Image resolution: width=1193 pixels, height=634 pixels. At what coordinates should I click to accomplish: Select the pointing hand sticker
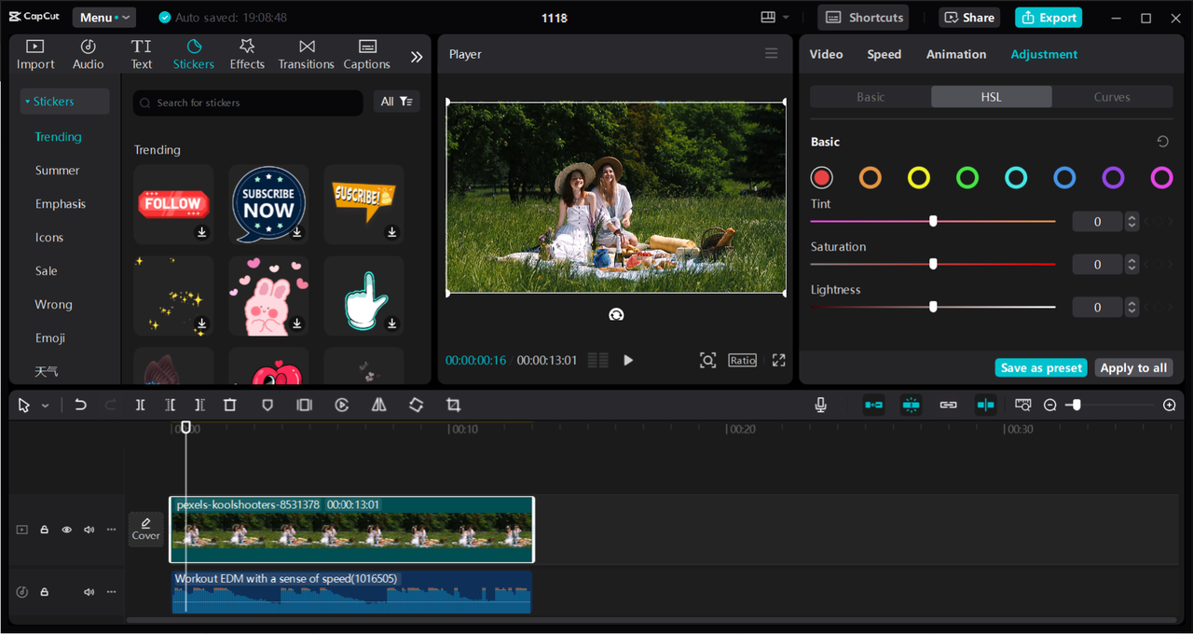click(363, 296)
